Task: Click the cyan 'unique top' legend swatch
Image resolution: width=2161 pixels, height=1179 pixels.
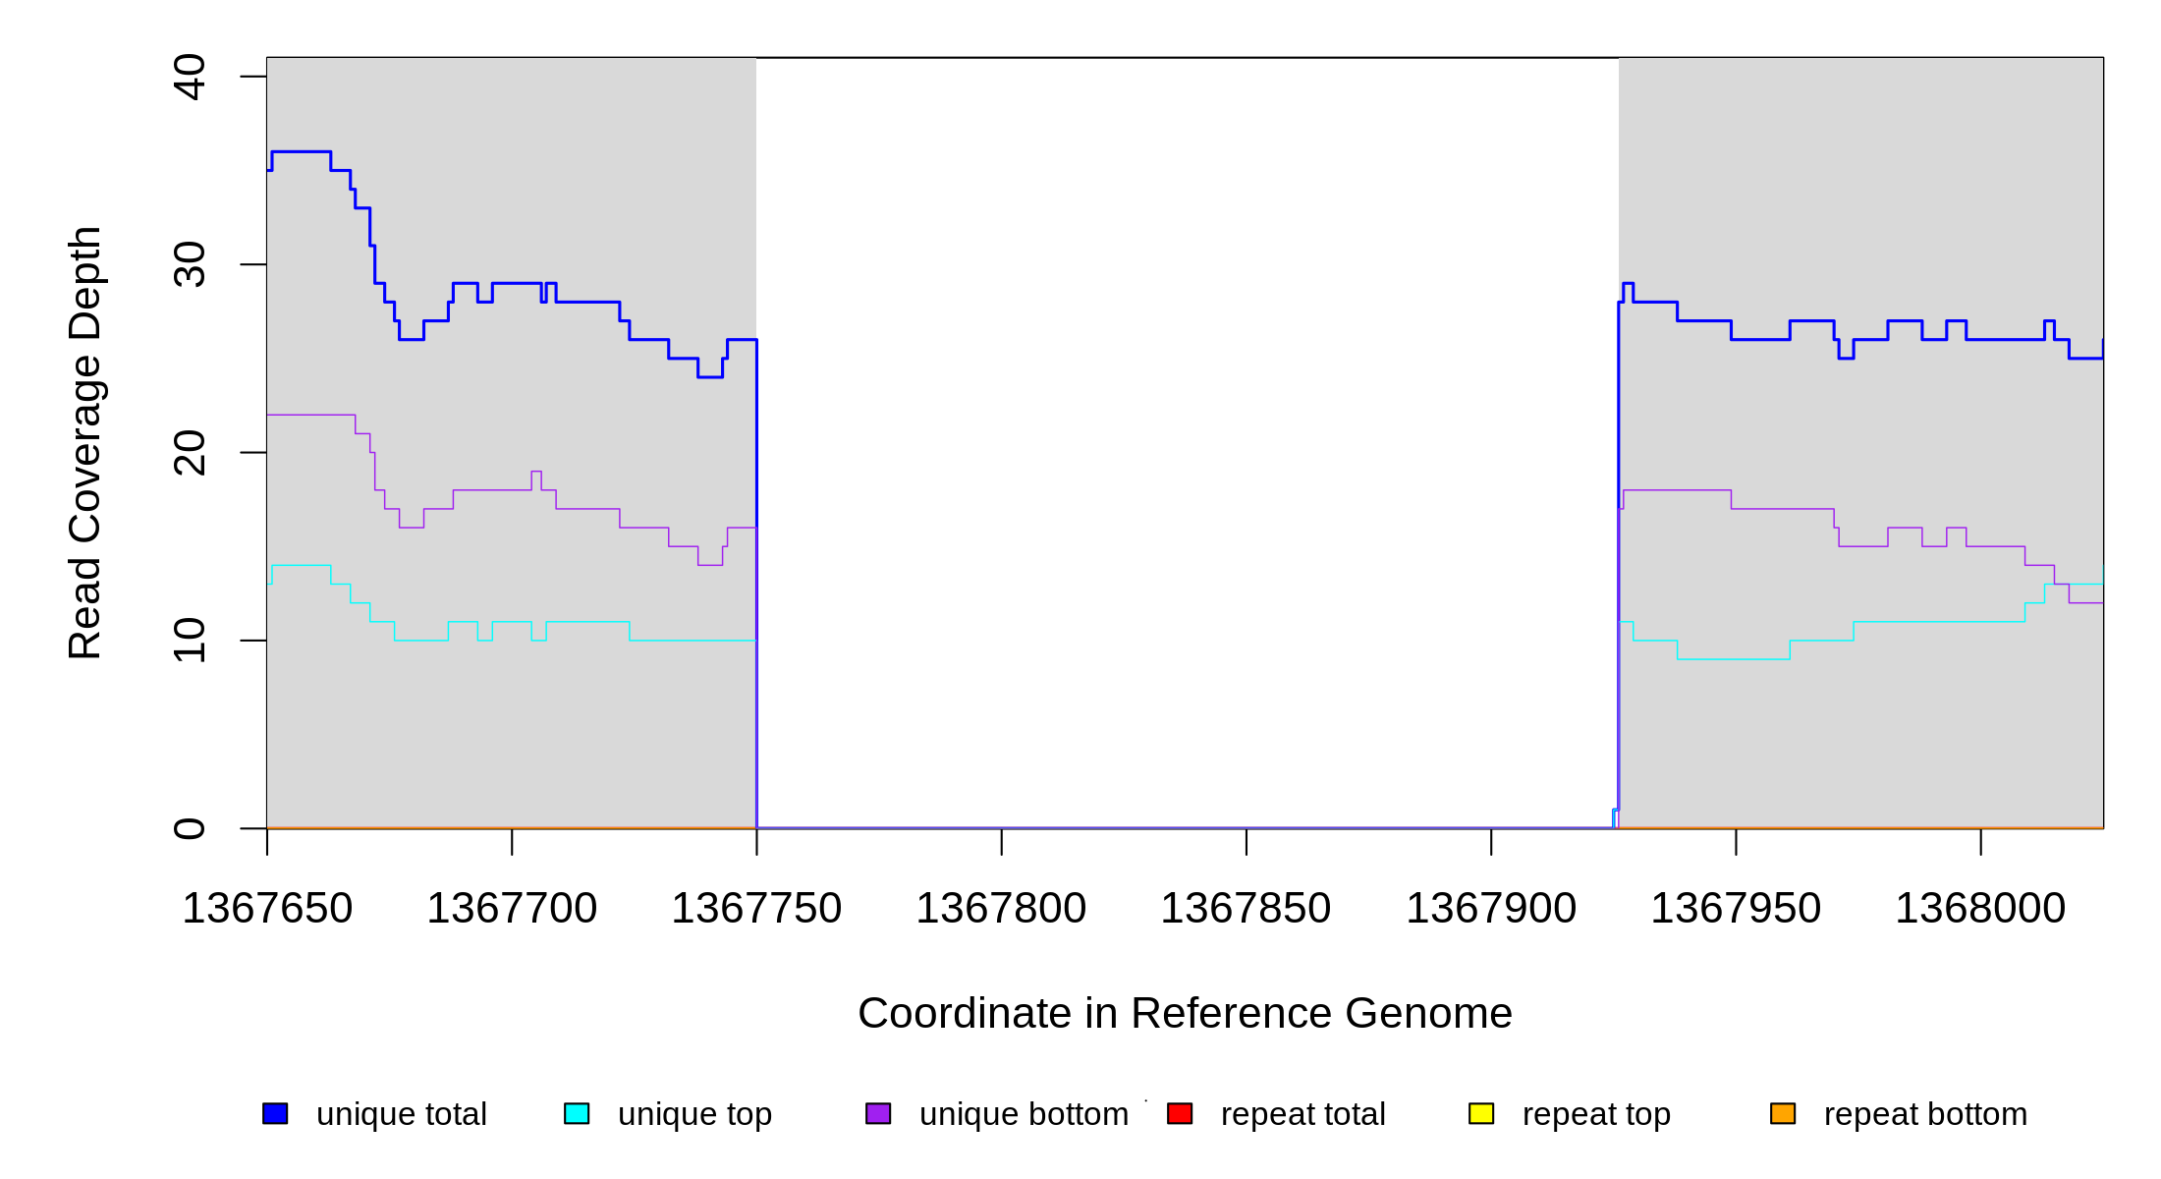Action: (577, 1113)
